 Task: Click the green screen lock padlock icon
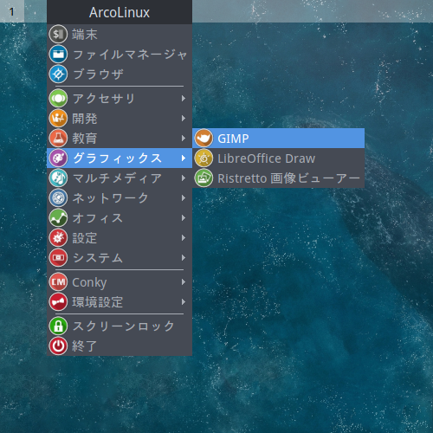point(58,326)
